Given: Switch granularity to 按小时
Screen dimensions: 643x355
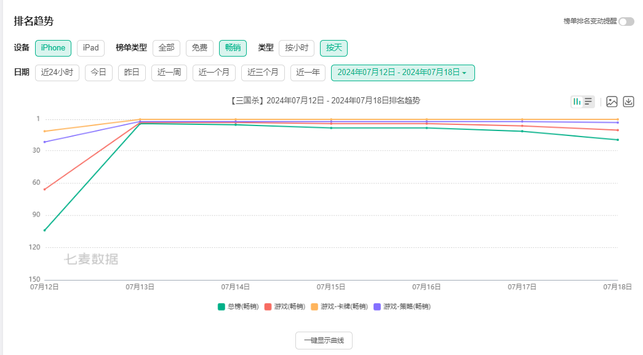Looking at the screenshot, I should pyautogui.click(x=297, y=48).
